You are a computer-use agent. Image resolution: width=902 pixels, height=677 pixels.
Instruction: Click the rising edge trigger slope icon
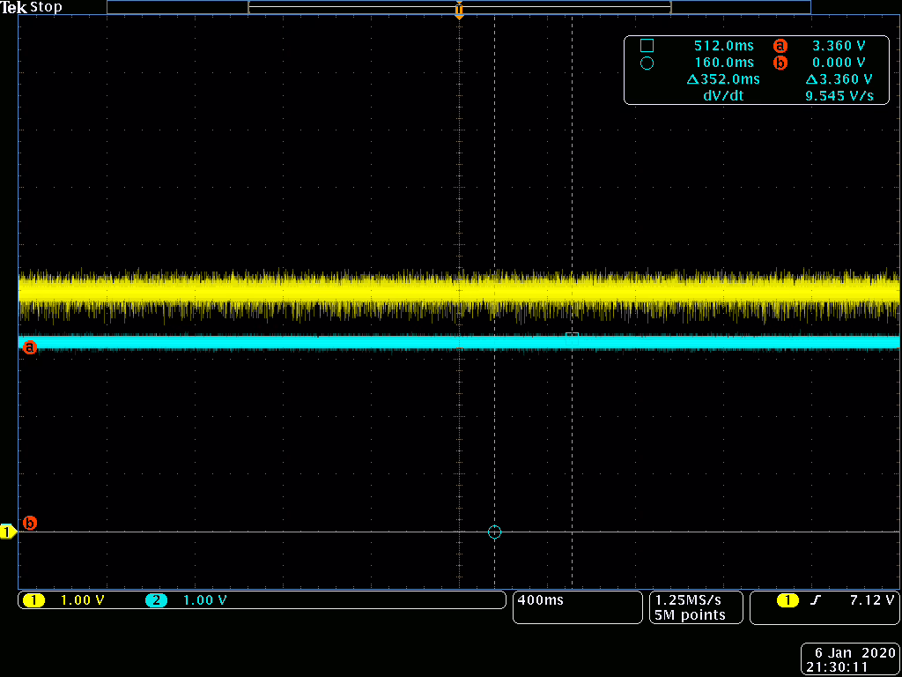coord(815,600)
